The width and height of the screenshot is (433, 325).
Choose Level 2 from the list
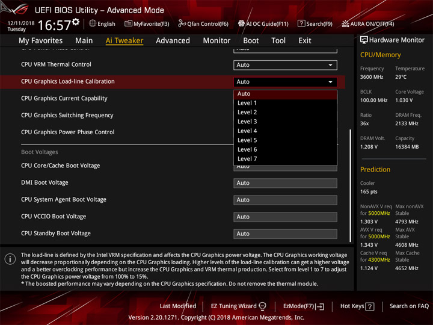[285, 113]
